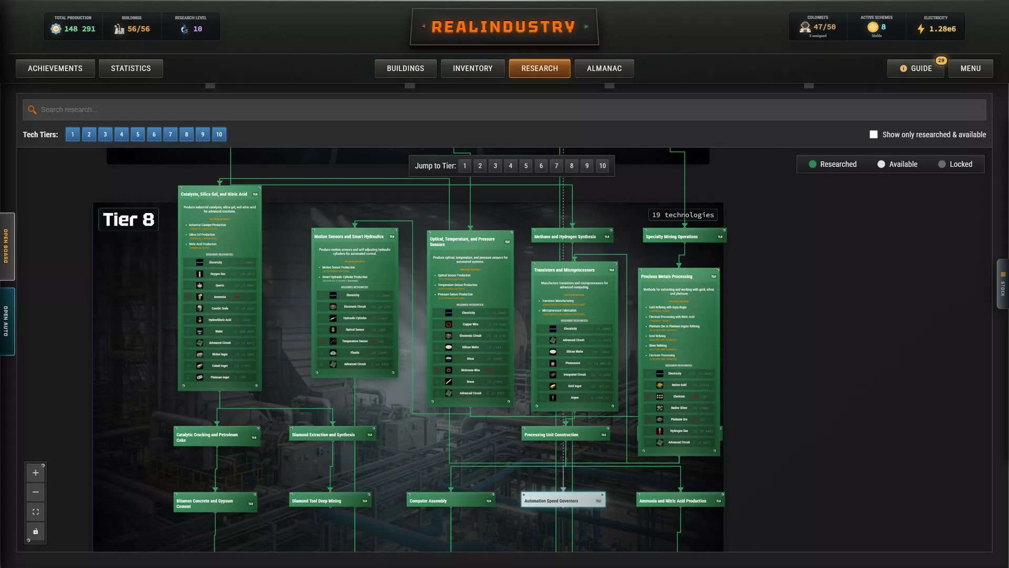This screenshot has height=568, width=1009.
Task: Click the Search research input field
Action: click(504, 109)
